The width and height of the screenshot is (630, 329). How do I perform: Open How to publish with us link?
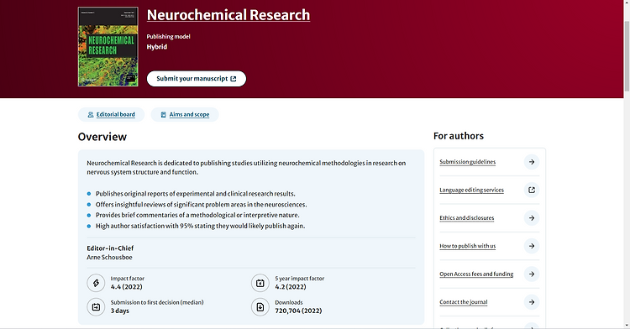pyautogui.click(x=467, y=246)
